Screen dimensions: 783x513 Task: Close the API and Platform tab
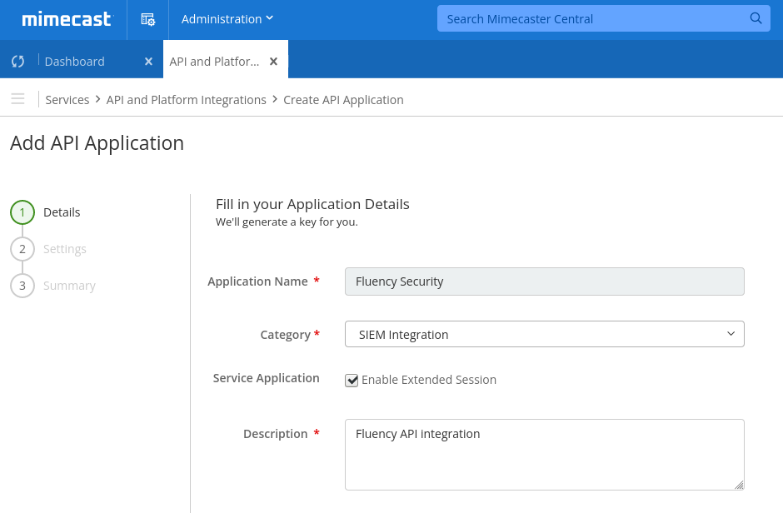tap(273, 62)
